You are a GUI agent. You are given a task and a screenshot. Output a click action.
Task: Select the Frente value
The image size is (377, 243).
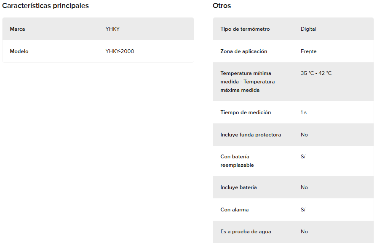[308, 51]
